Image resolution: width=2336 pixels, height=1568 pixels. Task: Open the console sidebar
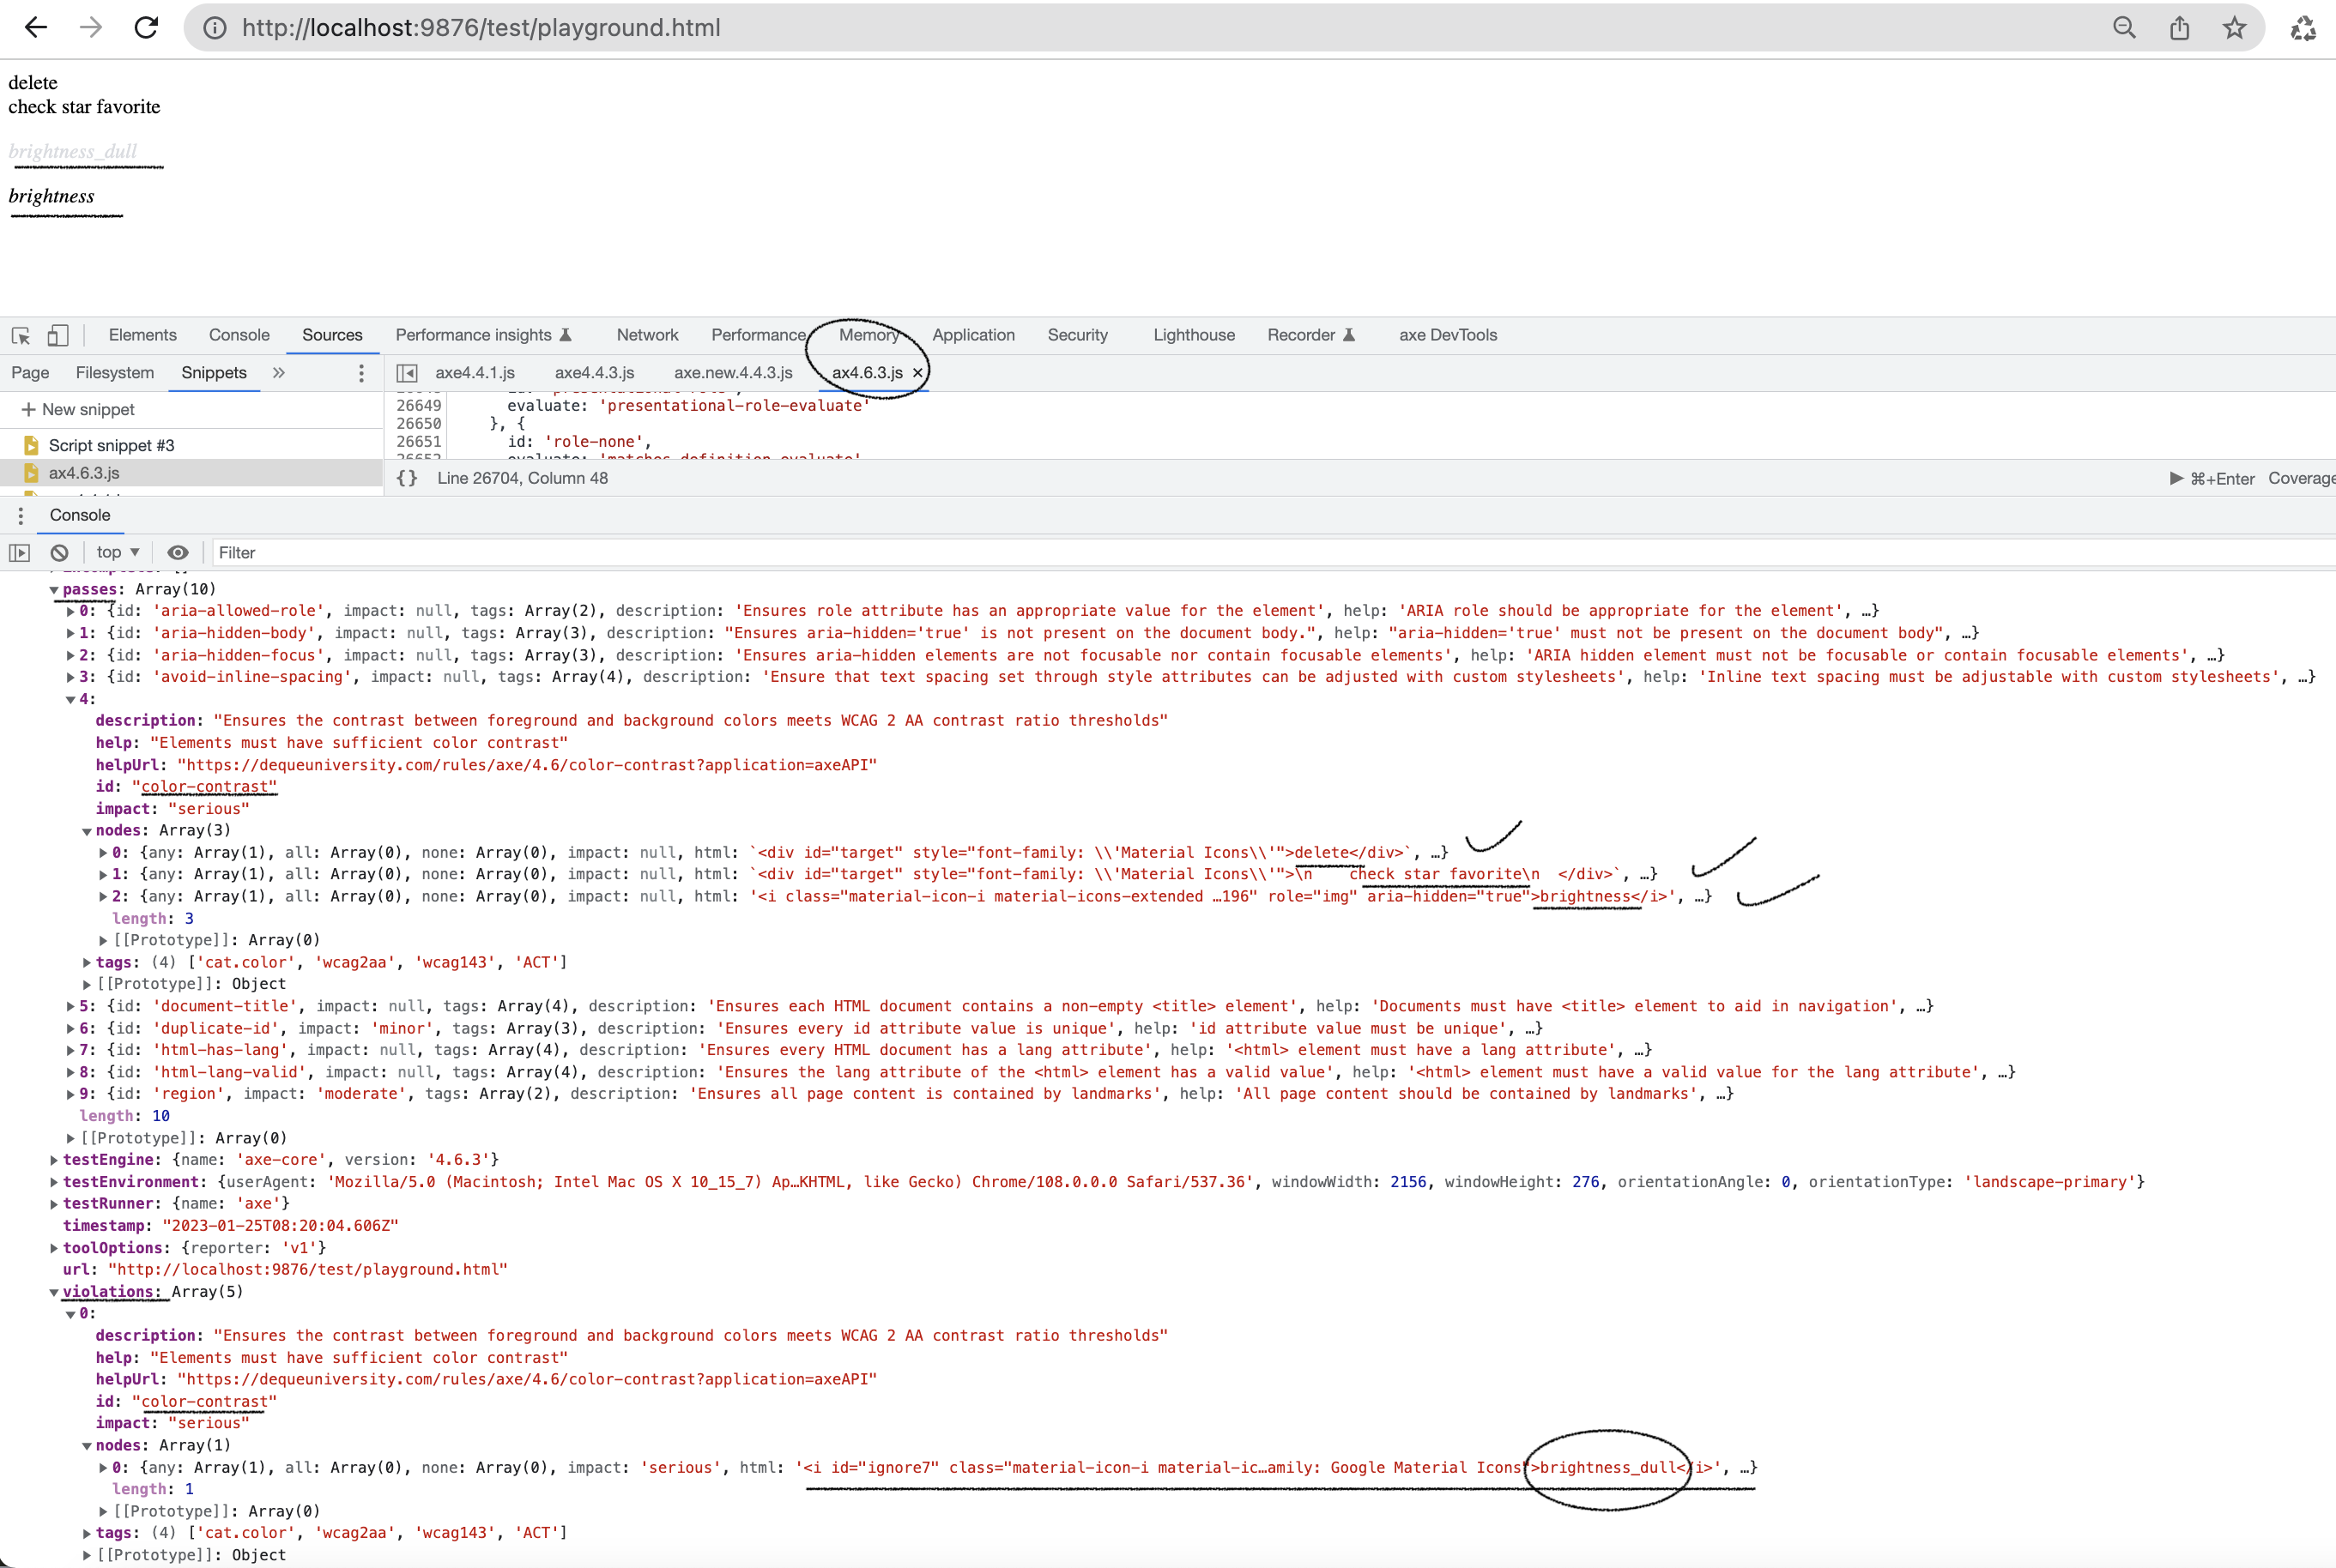[x=19, y=552]
